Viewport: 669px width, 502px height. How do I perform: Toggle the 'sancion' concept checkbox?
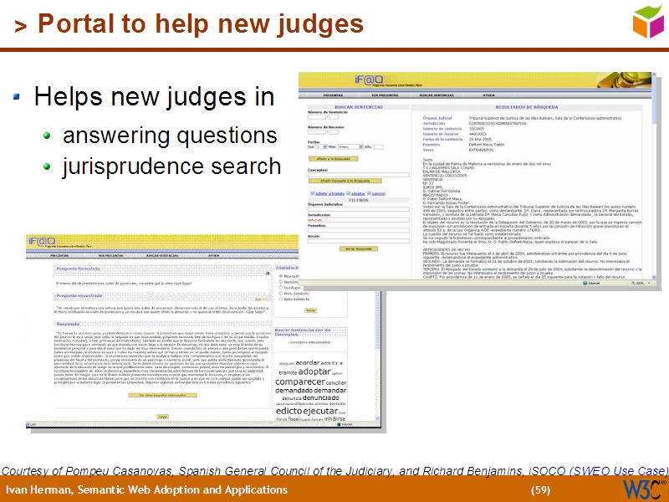pos(369,192)
